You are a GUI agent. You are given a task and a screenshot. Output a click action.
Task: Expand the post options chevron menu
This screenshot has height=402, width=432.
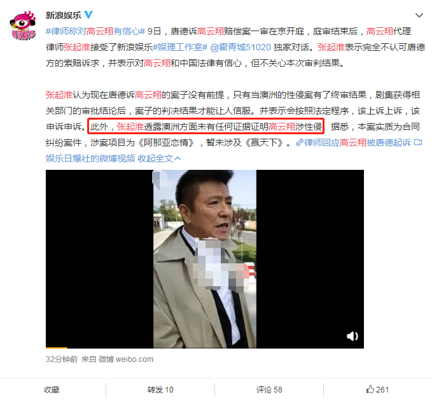419,15
